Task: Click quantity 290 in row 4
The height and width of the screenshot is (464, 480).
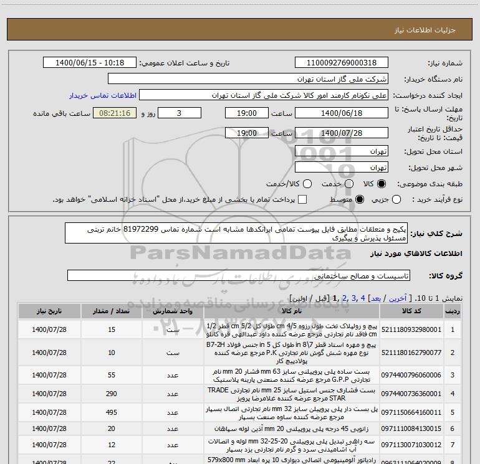Action: coord(112,394)
